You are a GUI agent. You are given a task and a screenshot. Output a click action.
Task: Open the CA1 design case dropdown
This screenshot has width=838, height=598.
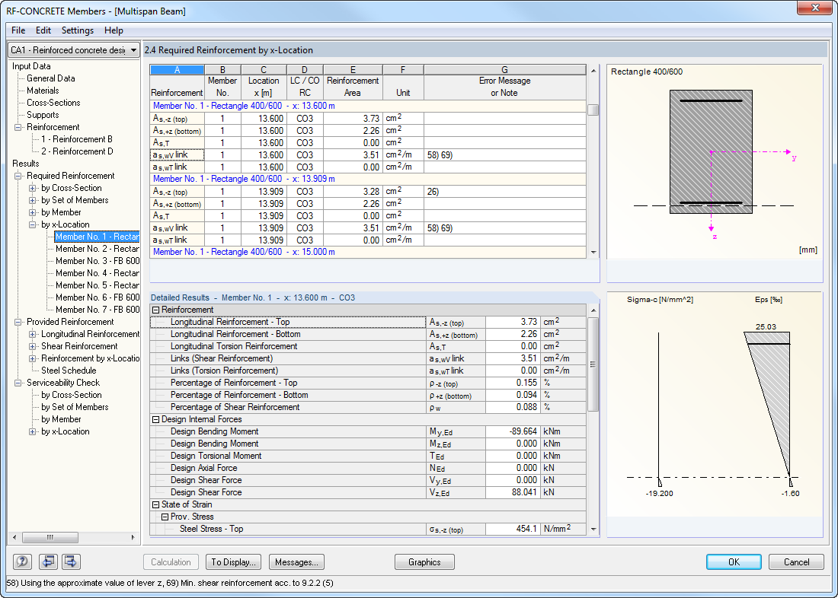coord(74,50)
